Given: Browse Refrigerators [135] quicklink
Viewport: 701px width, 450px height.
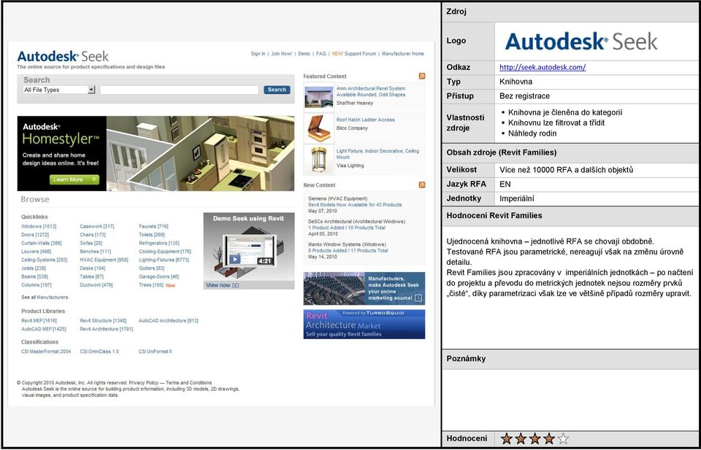Looking at the screenshot, I should coord(159,244).
